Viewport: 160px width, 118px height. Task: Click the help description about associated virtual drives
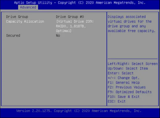[x=131, y=24]
